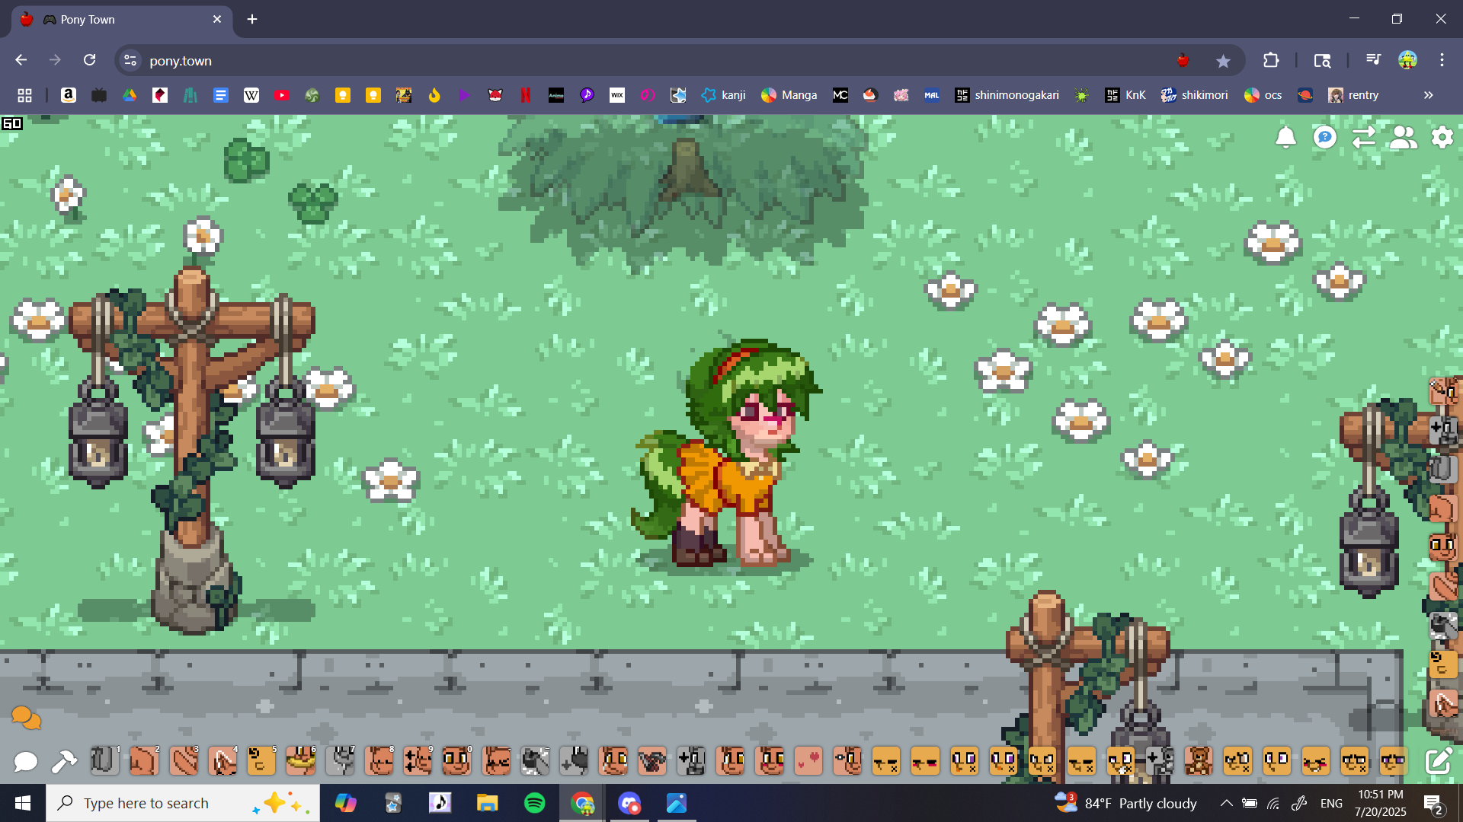The width and height of the screenshot is (1463, 822).
Task: Use action slot number 5
Action: [x=261, y=761]
